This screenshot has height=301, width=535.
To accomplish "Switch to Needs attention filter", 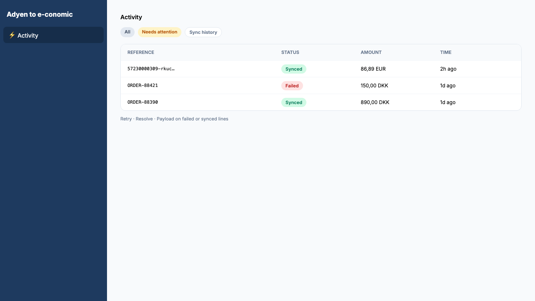I will coord(160,32).
